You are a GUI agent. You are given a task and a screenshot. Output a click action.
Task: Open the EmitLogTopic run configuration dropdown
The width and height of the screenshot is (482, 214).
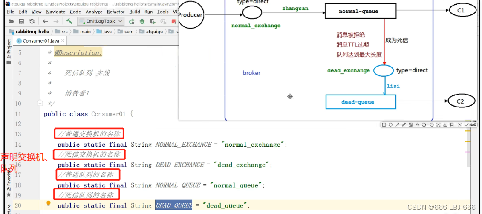point(101,21)
